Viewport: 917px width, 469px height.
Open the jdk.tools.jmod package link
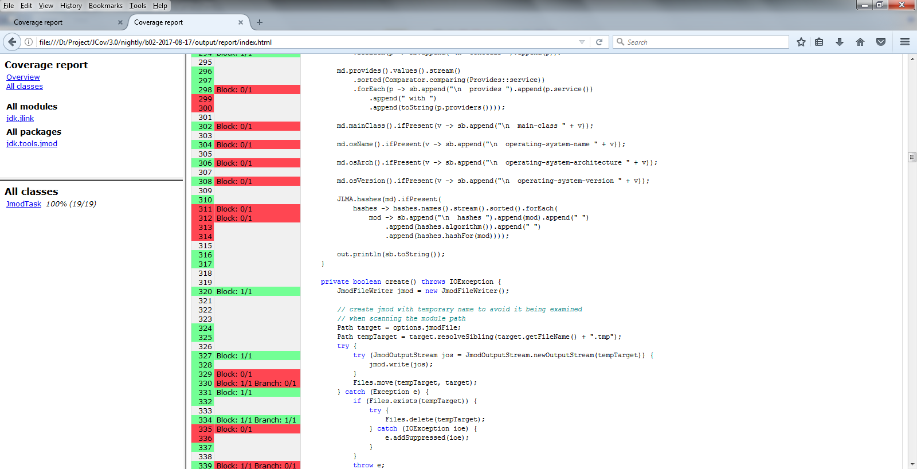(x=32, y=144)
